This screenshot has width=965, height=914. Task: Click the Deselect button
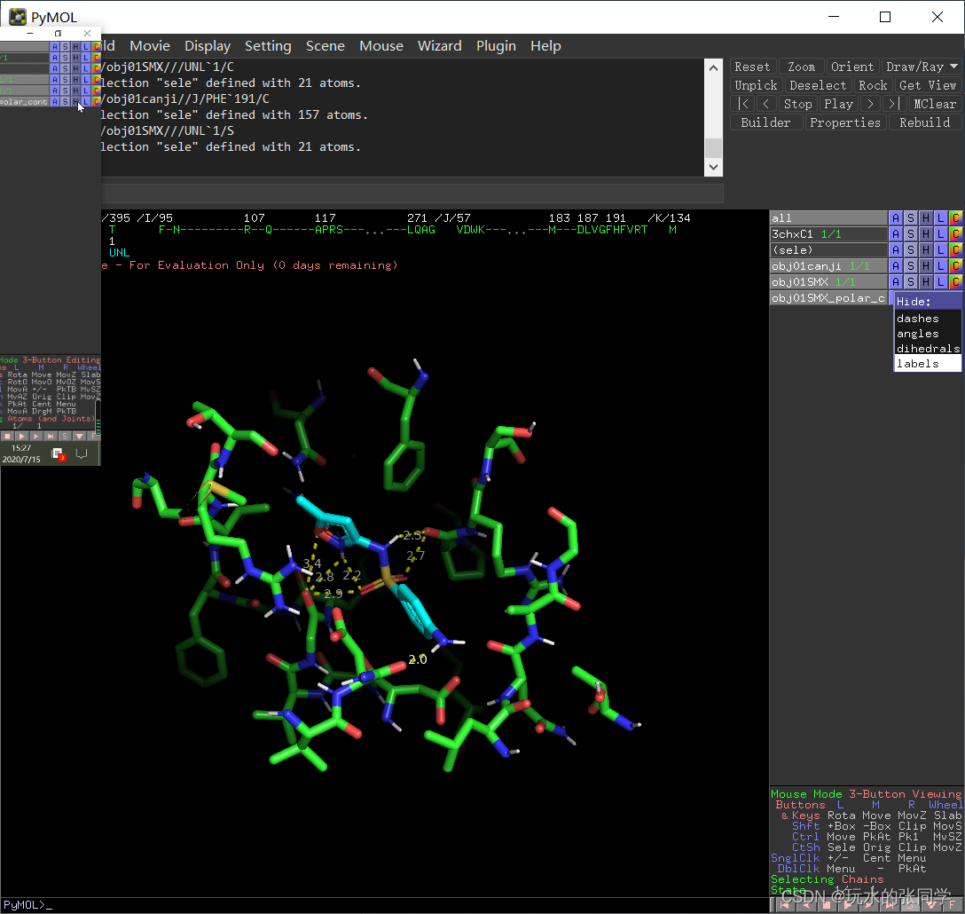point(818,85)
